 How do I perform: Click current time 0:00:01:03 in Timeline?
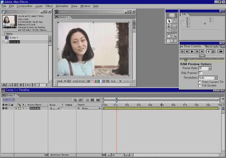tap(9, 100)
